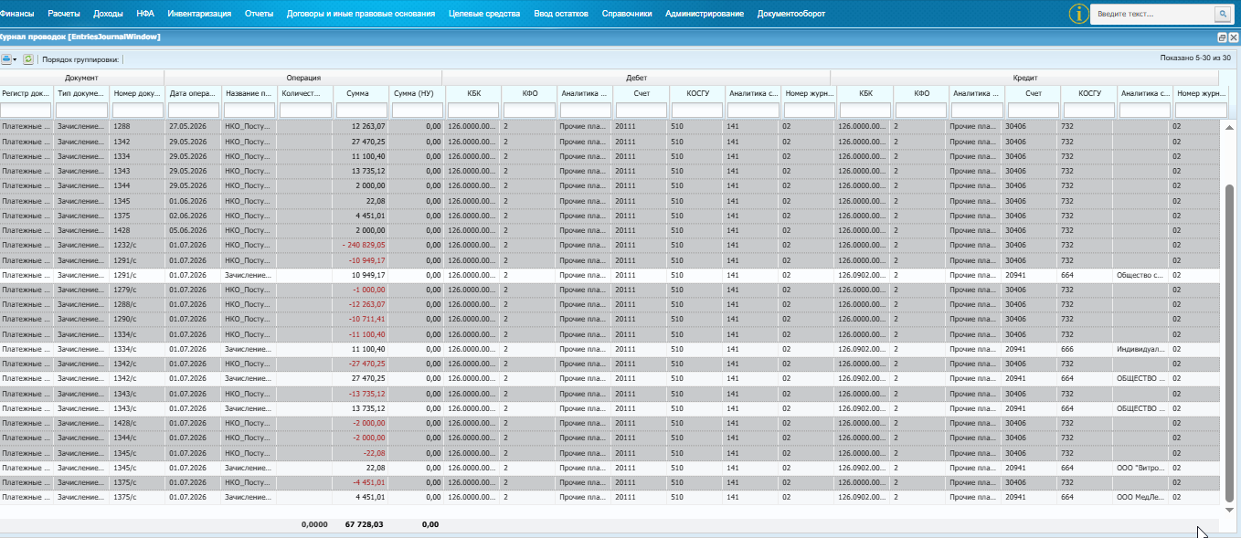The image size is (1241, 538).
Task: Select row with document number 1232/с
Action: click(610, 245)
